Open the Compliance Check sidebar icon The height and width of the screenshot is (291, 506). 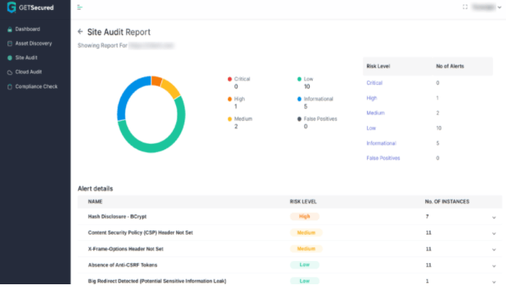point(10,87)
